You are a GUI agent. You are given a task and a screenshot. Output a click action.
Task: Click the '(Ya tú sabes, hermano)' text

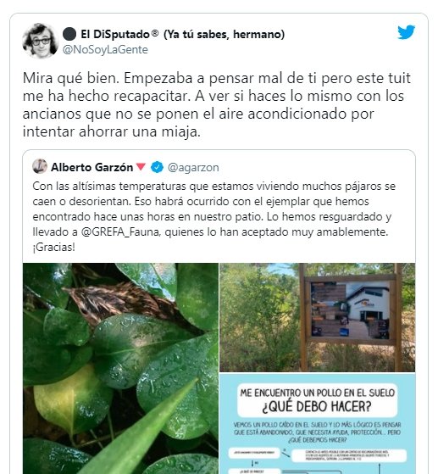[225, 34]
